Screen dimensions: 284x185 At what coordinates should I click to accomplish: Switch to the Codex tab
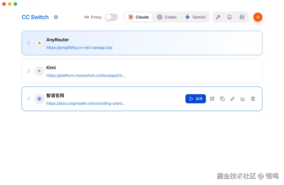click(x=167, y=17)
